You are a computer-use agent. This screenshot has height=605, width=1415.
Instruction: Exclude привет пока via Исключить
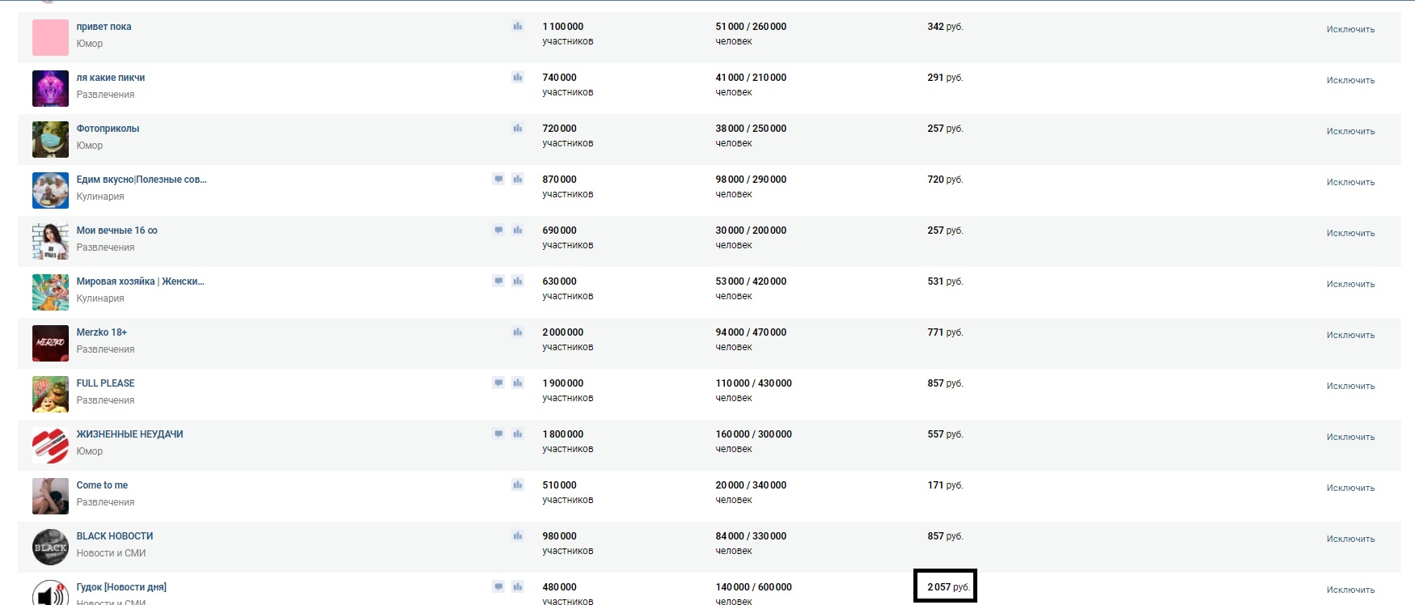click(x=1350, y=29)
